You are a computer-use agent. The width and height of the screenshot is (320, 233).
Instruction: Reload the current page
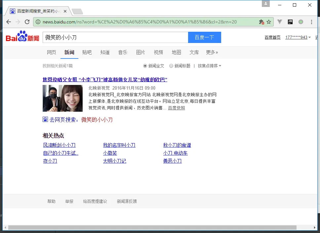tap(27, 22)
